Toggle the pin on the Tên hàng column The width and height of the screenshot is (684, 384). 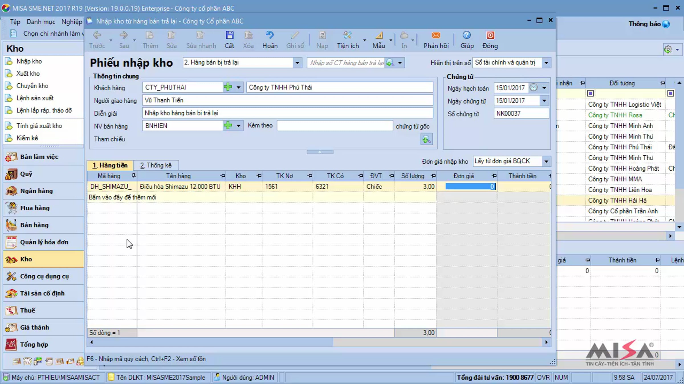tap(223, 176)
